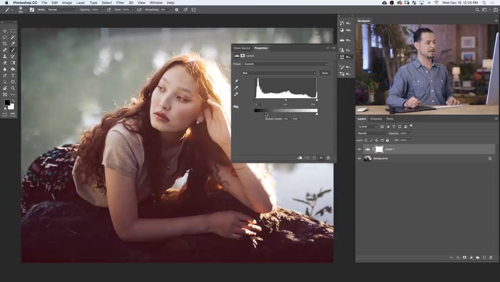Click the Auto levels button
Viewport: 500px width, 282px height.
325,73
